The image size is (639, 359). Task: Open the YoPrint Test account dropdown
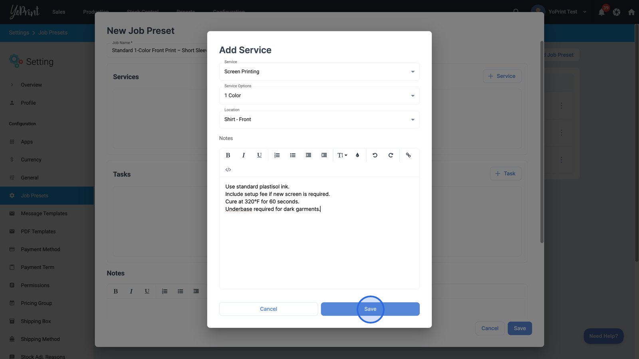click(x=559, y=12)
